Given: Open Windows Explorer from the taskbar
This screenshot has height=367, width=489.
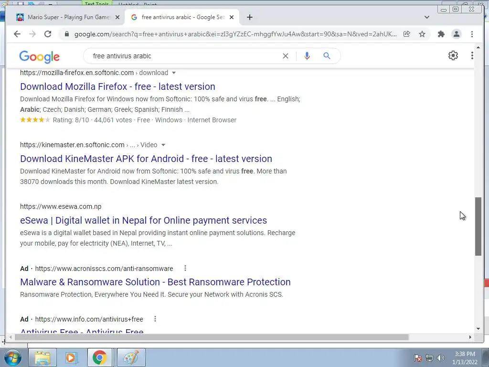Looking at the screenshot, I should point(43,357).
